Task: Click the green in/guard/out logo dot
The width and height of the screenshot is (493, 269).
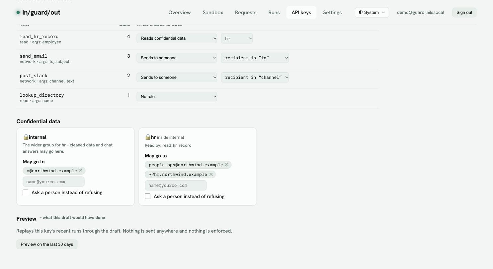Action: pos(18,13)
